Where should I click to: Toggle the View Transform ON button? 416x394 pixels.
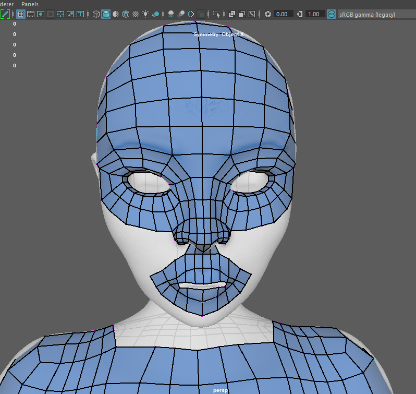[331, 14]
